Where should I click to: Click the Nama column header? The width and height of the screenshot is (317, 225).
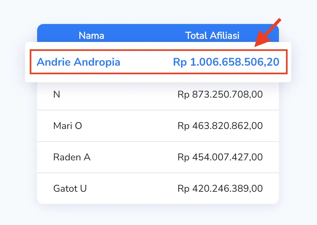[91, 36]
